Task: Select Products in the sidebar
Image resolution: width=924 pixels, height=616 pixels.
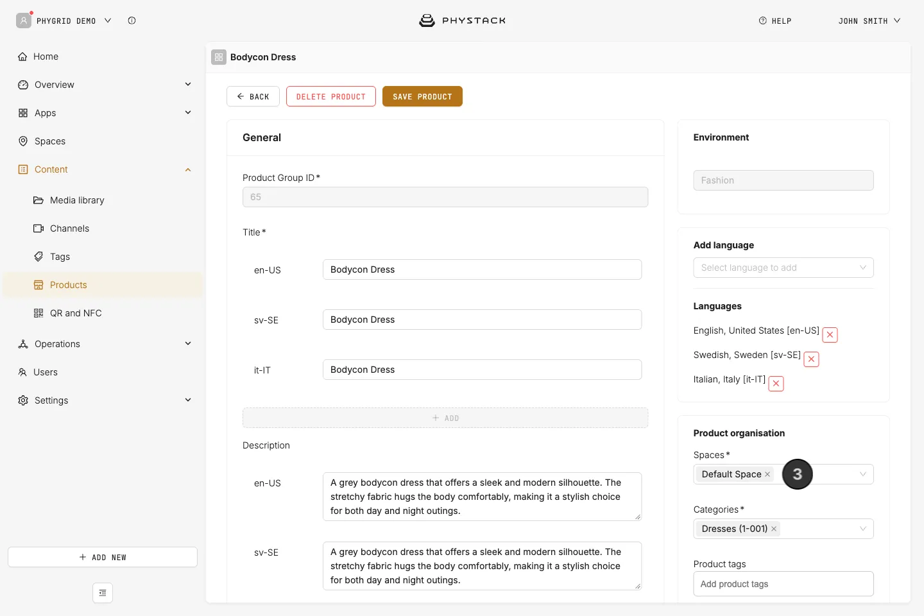Action: 103,285
